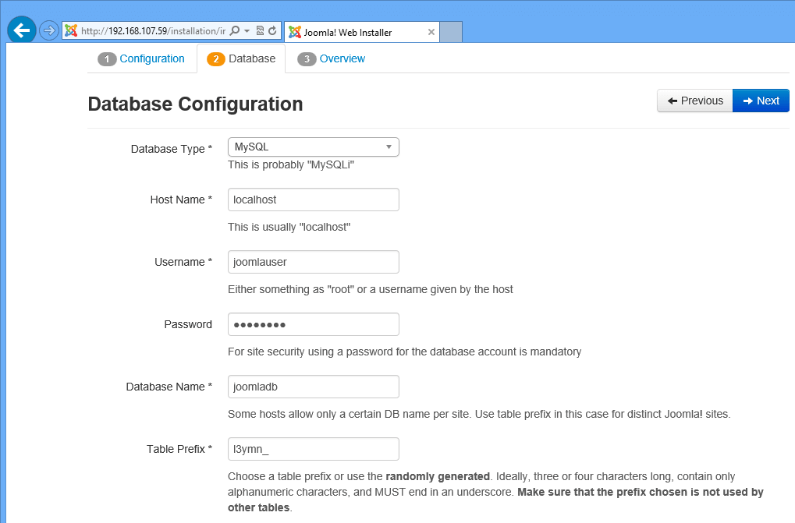This screenshot has width=795, height=523.
Task: Click the Database Name field
Action: click(x=314, y=387)
